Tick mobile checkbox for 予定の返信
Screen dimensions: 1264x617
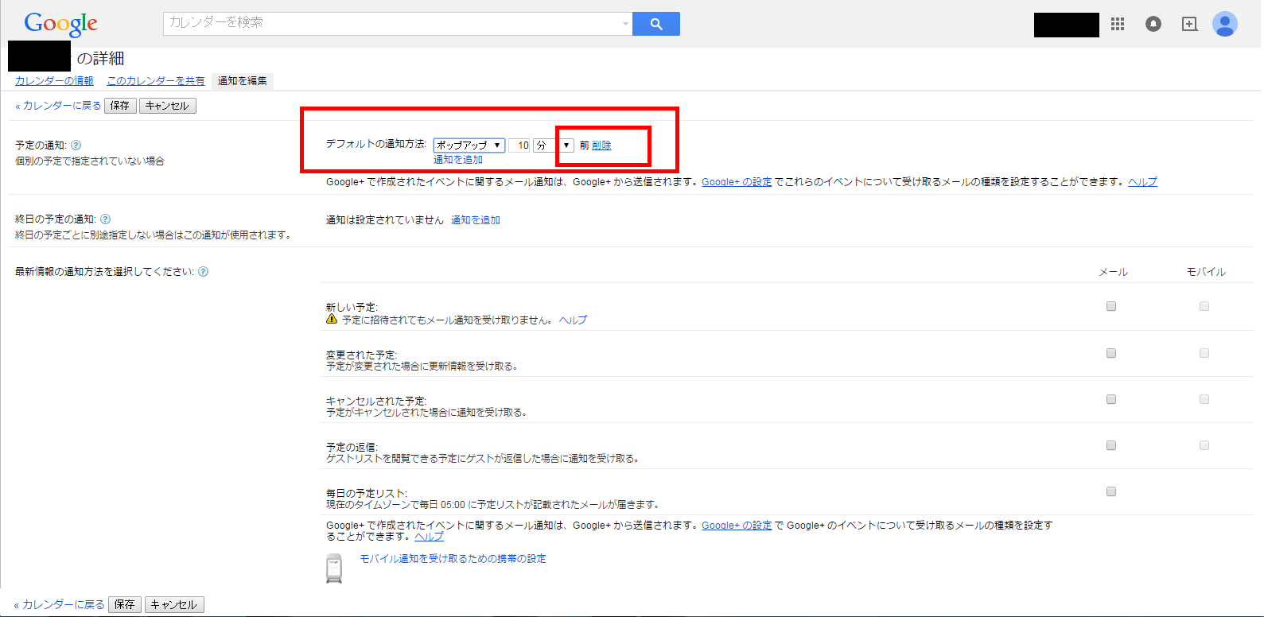tap(1204, 445)
